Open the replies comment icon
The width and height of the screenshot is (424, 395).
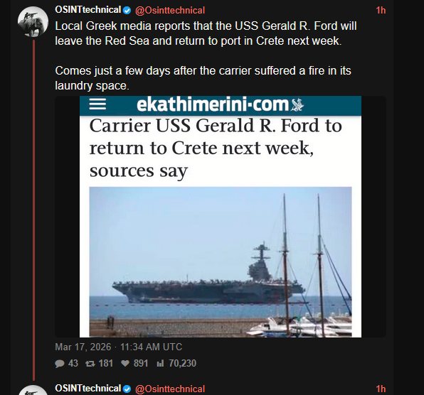tap(60, 364)
